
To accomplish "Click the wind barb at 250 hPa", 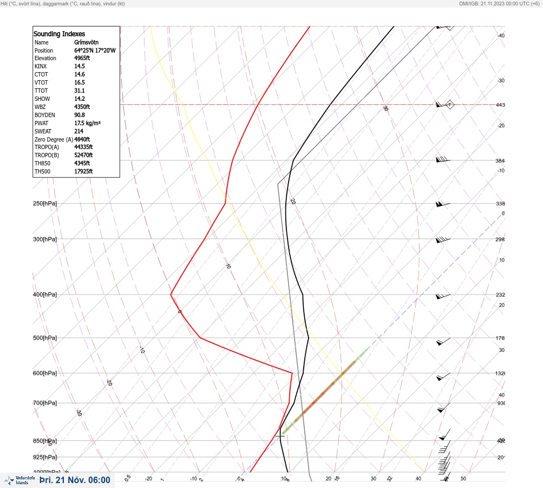I will (443, 204).
